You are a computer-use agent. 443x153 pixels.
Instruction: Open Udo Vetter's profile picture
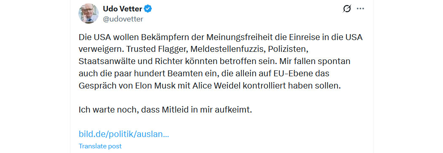pyautogui.click(x=89, y=13)
